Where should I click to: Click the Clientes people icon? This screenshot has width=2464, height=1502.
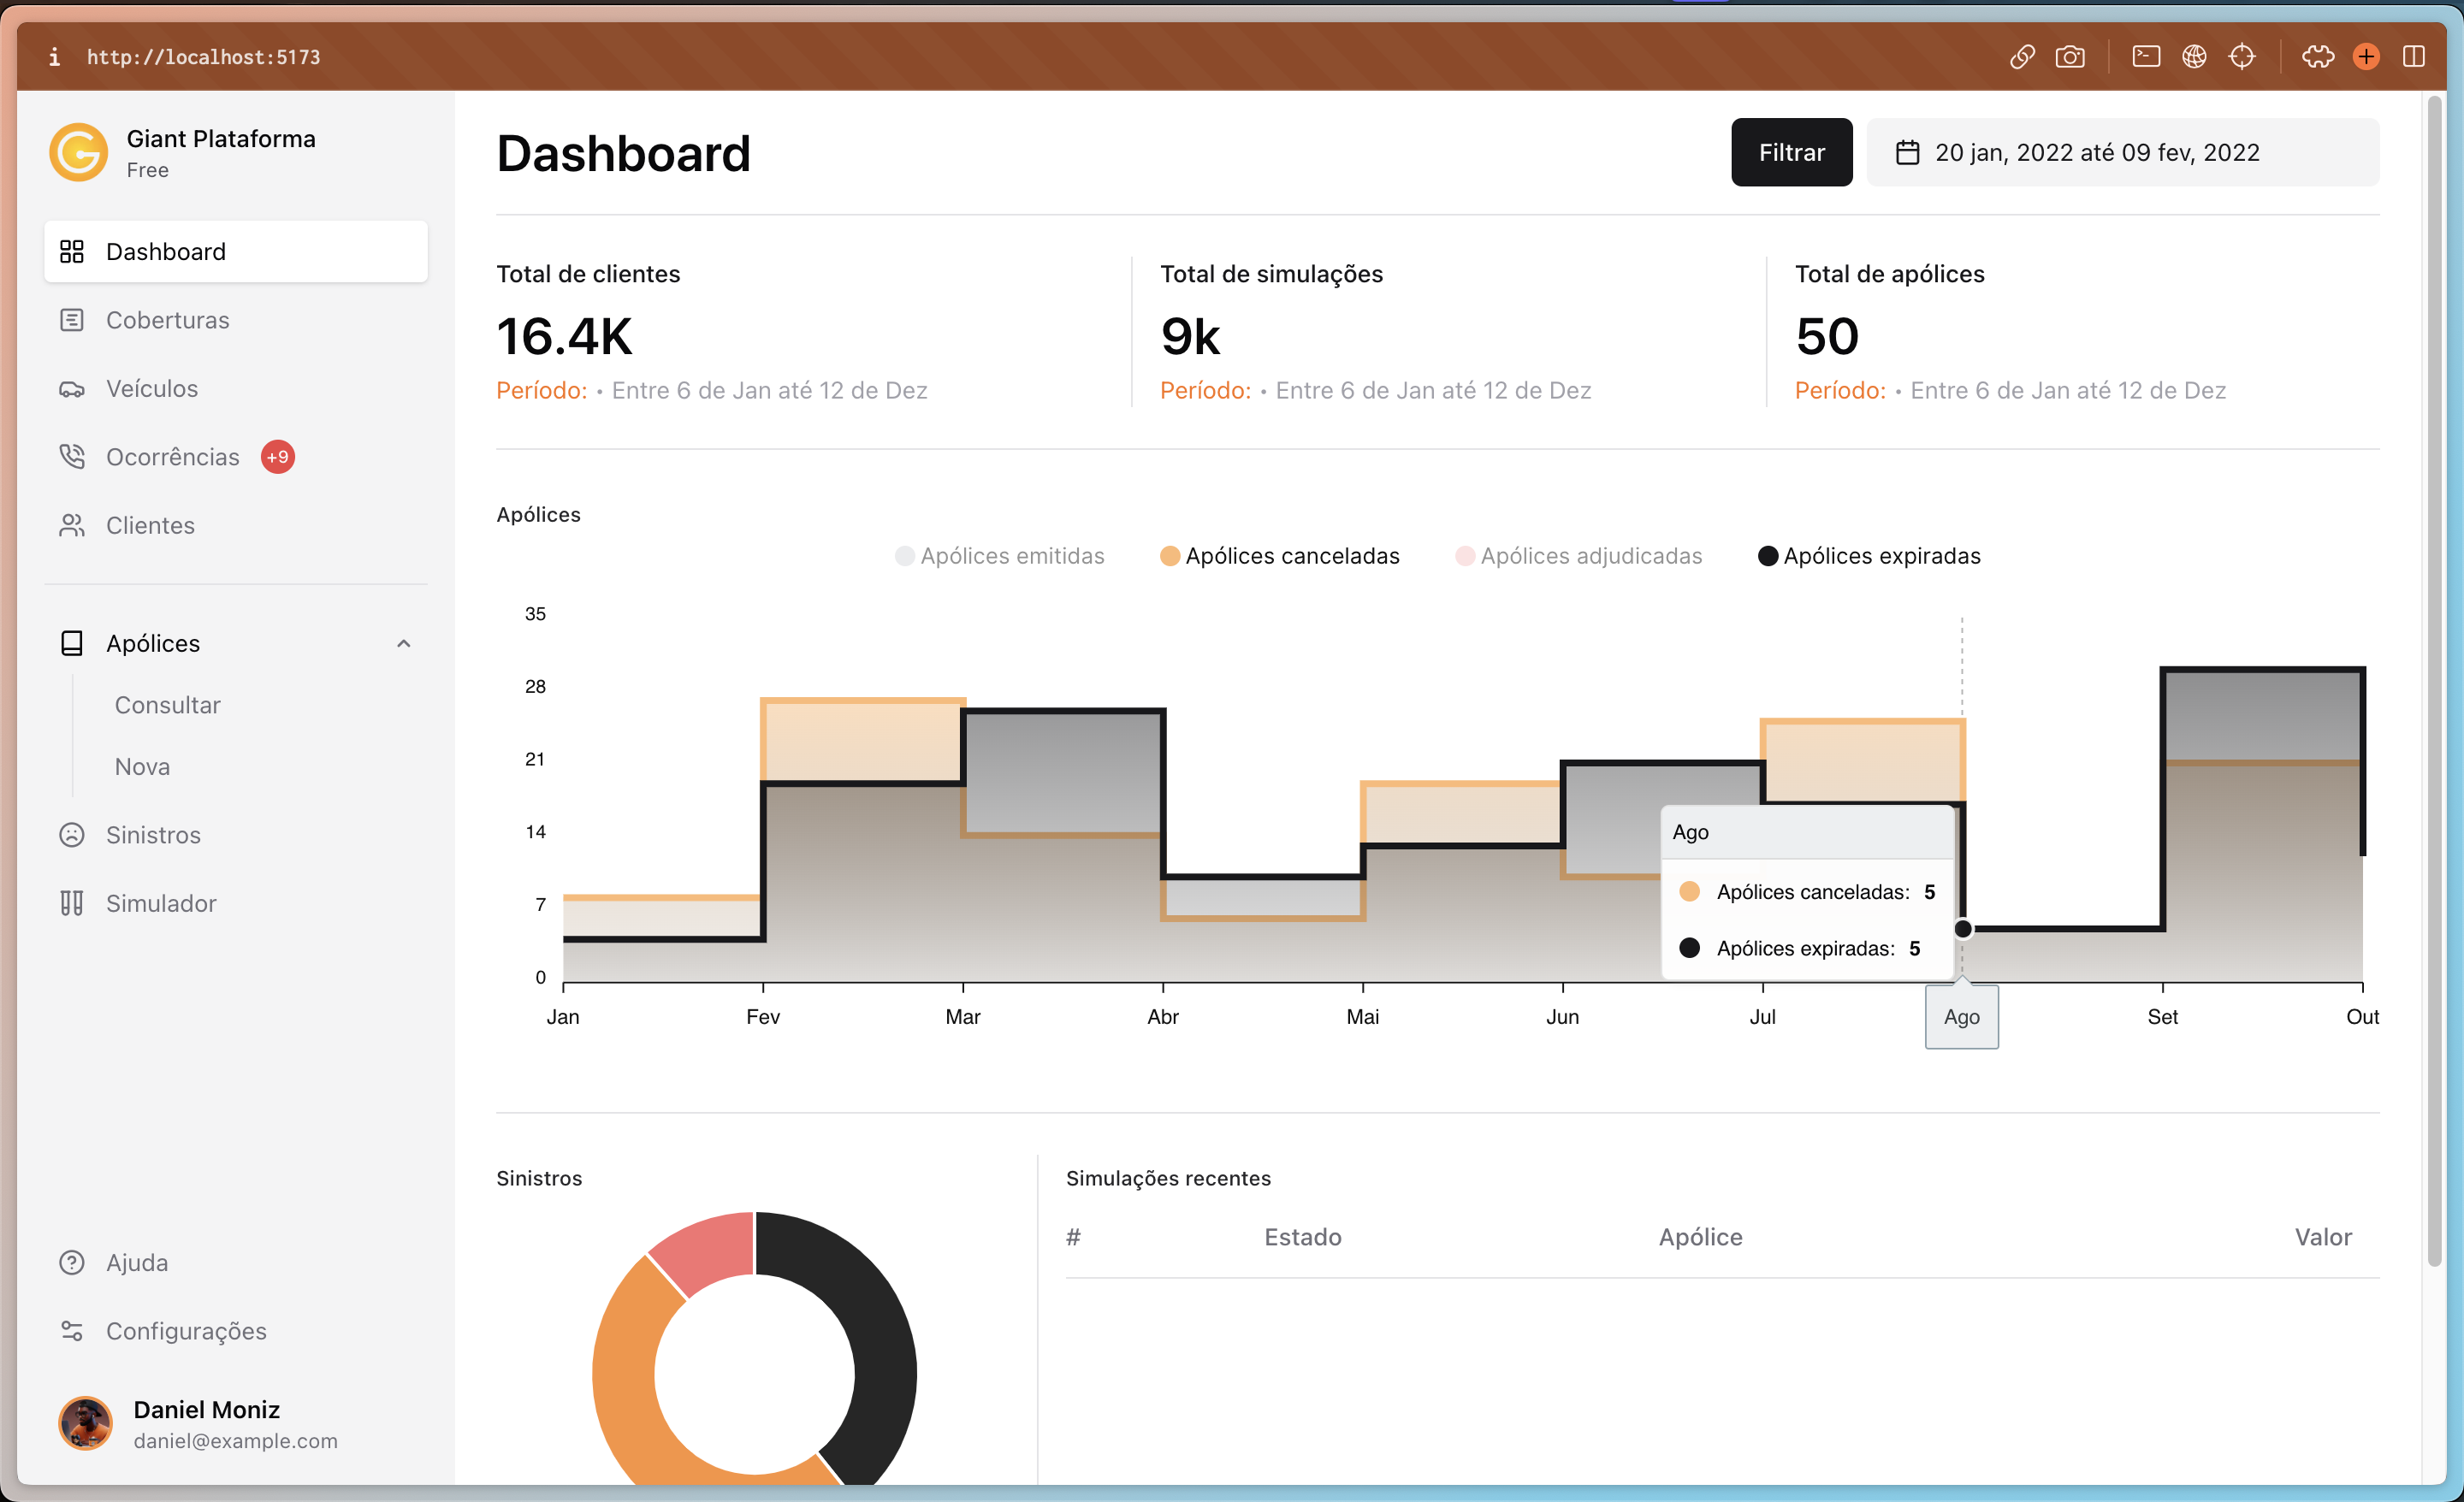pos(72,526)
